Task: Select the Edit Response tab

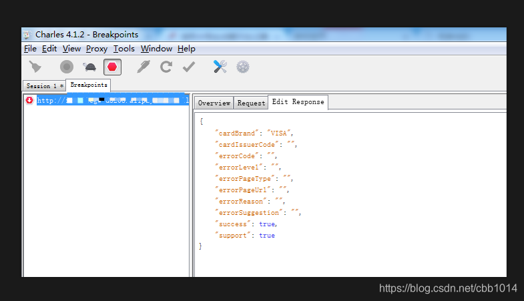Action: point(298,102)
